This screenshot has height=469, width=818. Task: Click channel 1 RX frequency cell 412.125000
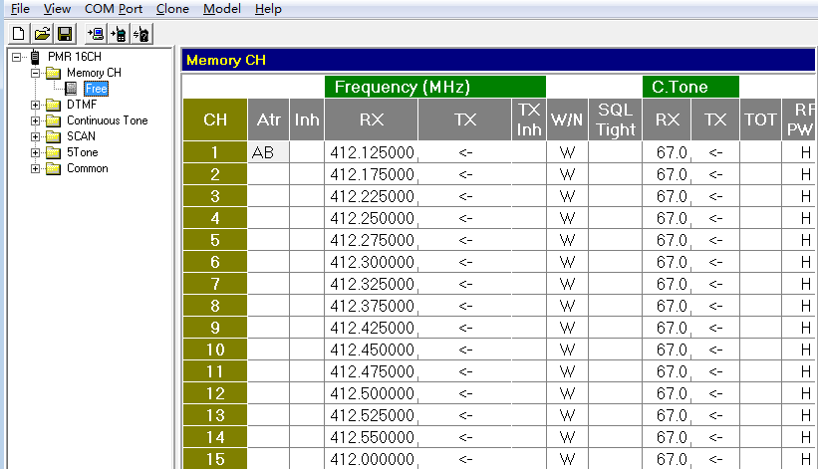coord(372,152)
